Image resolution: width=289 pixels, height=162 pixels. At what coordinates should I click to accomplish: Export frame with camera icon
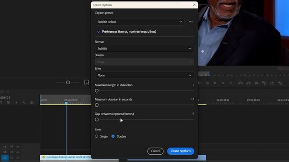256,83
